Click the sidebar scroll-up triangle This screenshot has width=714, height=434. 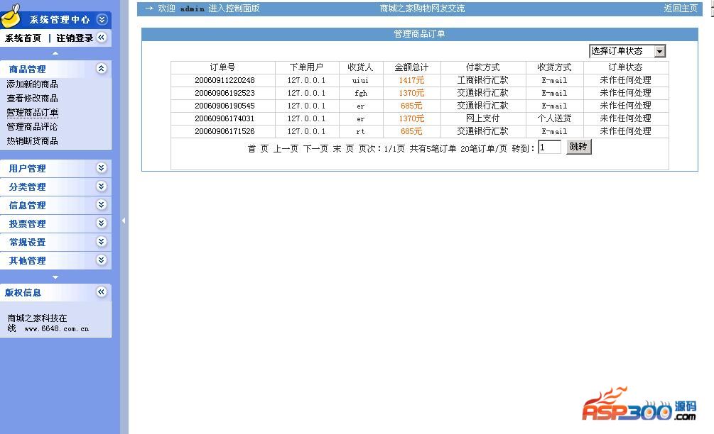[55, 54]
